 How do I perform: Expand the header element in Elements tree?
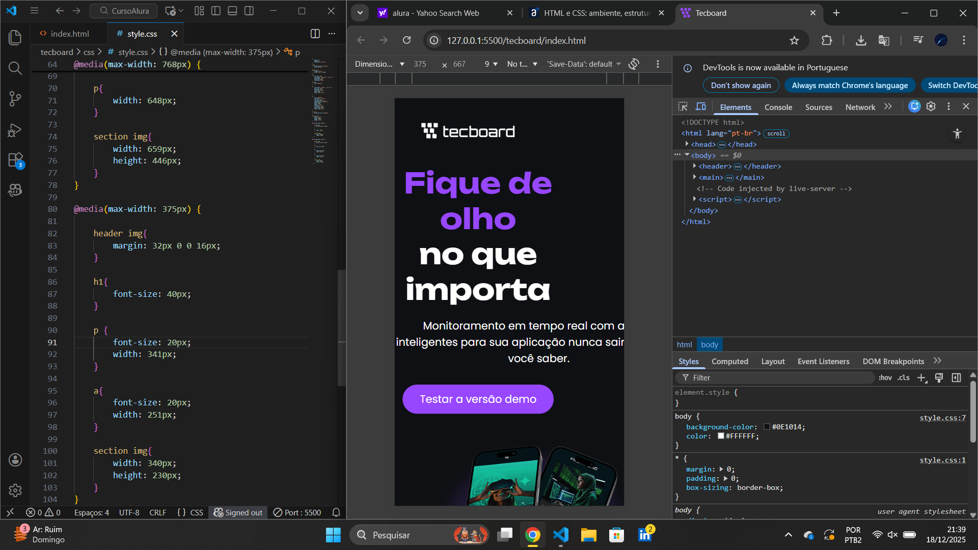pos(695,166)
